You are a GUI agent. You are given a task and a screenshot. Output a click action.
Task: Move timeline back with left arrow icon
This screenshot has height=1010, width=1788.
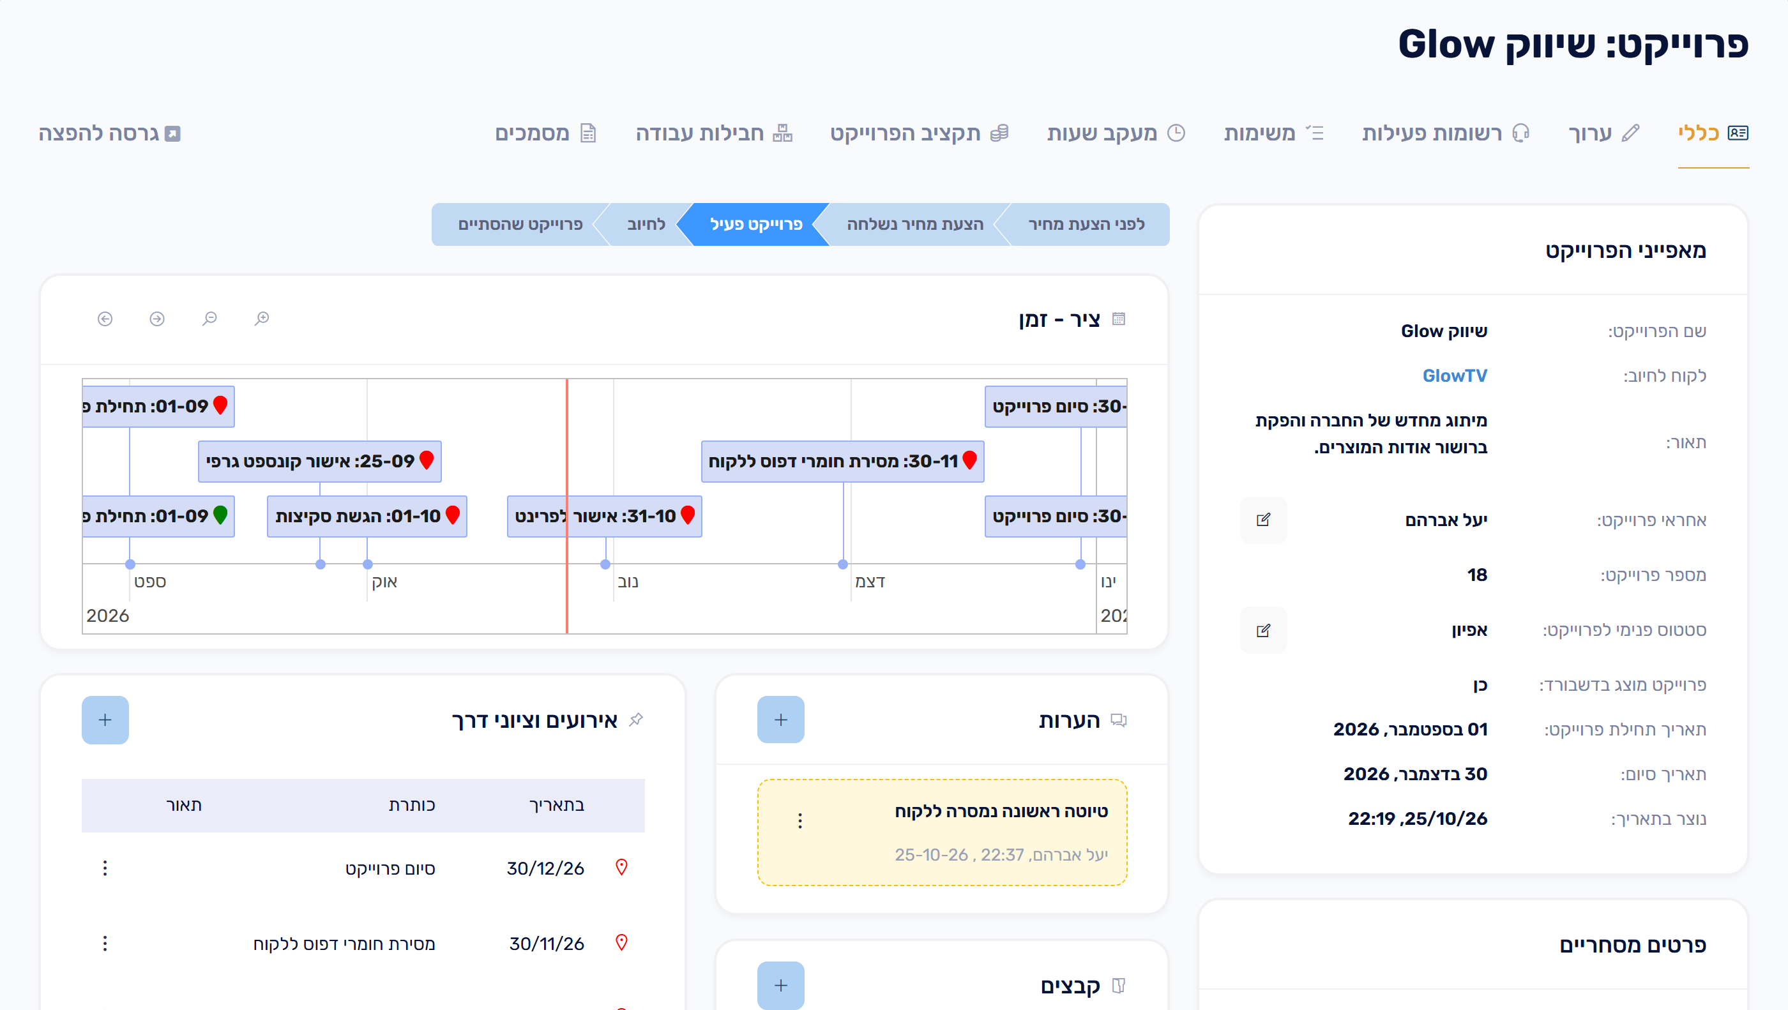coord(105,319)
